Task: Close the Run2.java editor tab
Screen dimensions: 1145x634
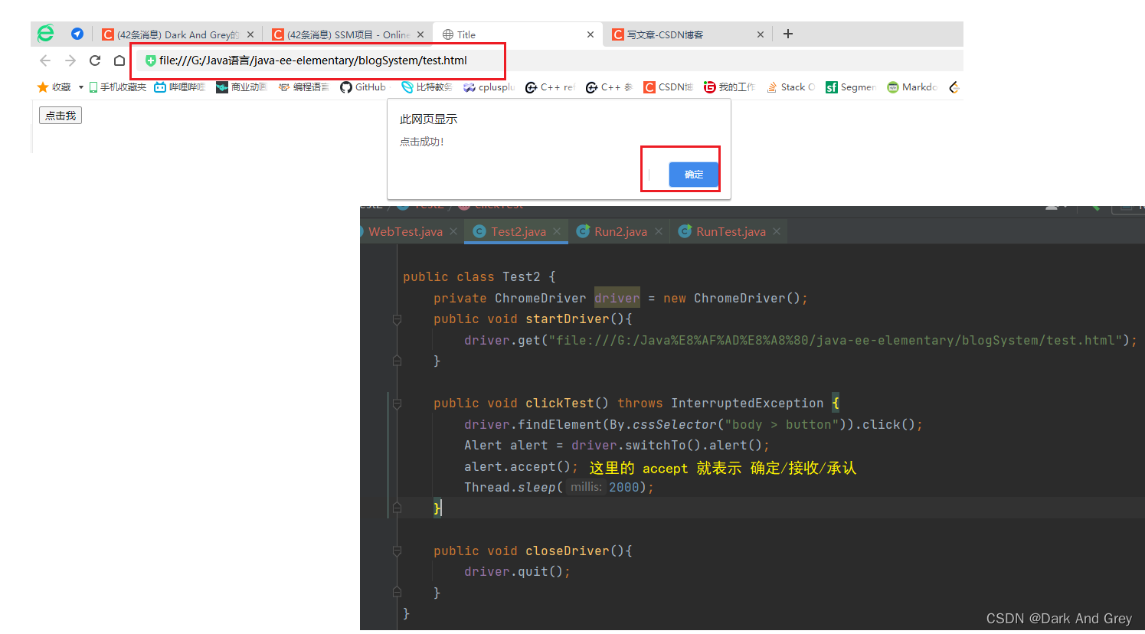Action: (x=659, y=231)
